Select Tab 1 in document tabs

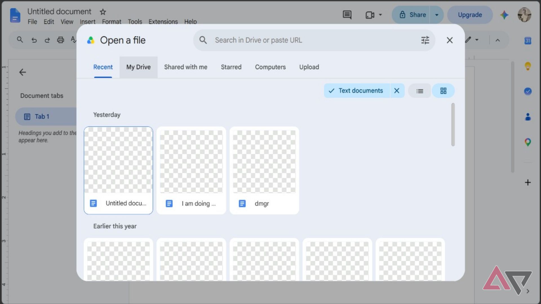pyautogui.click(x=46, y=117)
